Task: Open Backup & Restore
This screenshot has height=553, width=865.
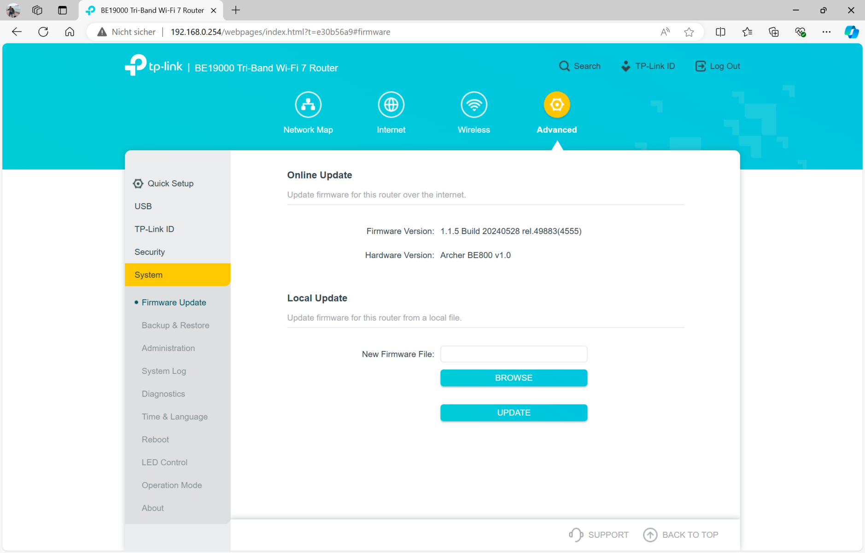Action: [x=175, y=325]
